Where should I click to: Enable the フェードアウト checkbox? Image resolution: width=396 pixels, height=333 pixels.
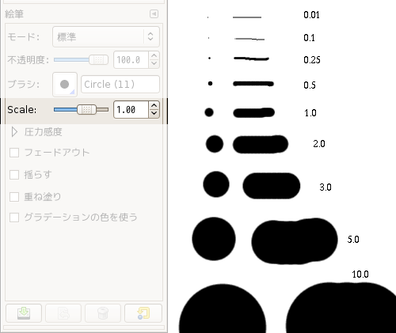[14, 153]
